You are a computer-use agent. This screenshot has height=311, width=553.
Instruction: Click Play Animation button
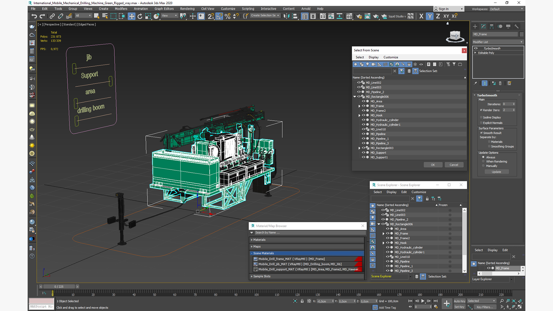[423, 301]
